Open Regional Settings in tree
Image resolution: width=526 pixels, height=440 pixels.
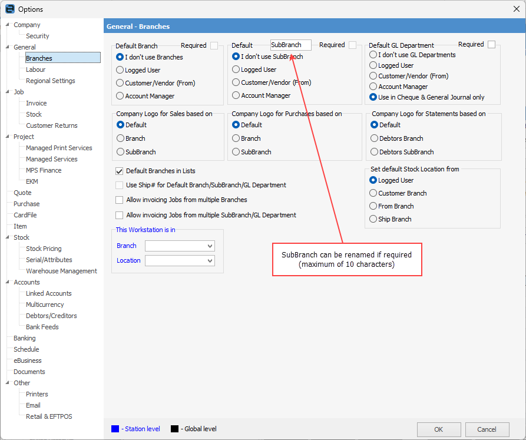50,81
